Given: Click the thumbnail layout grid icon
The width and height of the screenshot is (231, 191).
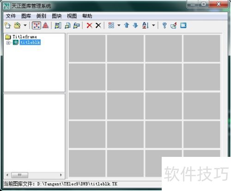Looking at the screenshot, I should coord(111,25).
